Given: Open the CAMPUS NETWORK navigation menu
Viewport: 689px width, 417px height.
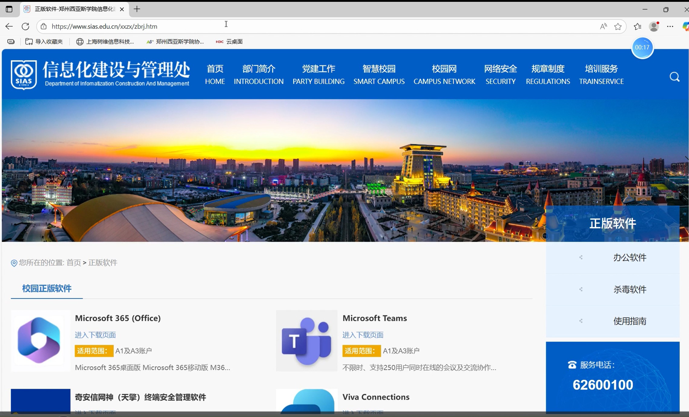Looking at the screenshot, I should [444, 74].
